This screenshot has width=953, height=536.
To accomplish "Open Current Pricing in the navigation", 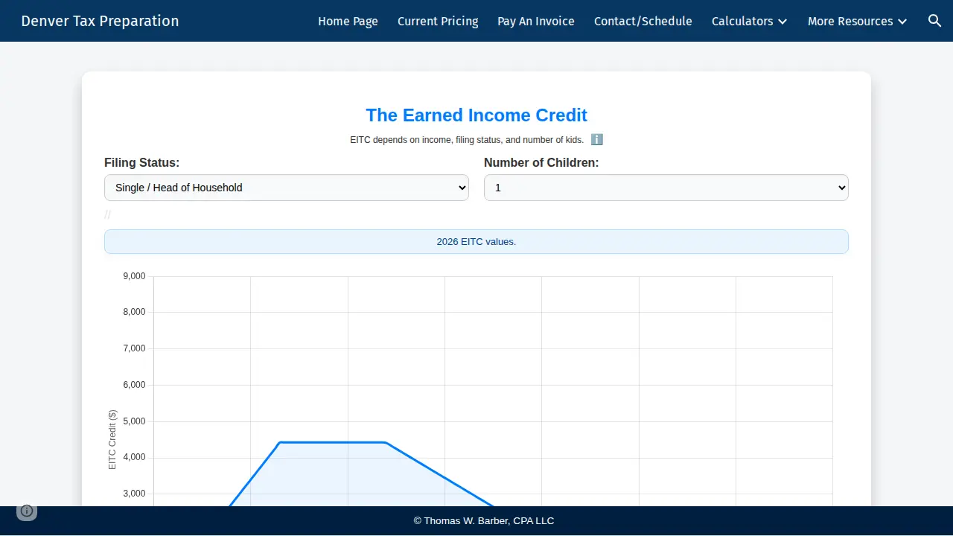I will [x=438, y=21].
